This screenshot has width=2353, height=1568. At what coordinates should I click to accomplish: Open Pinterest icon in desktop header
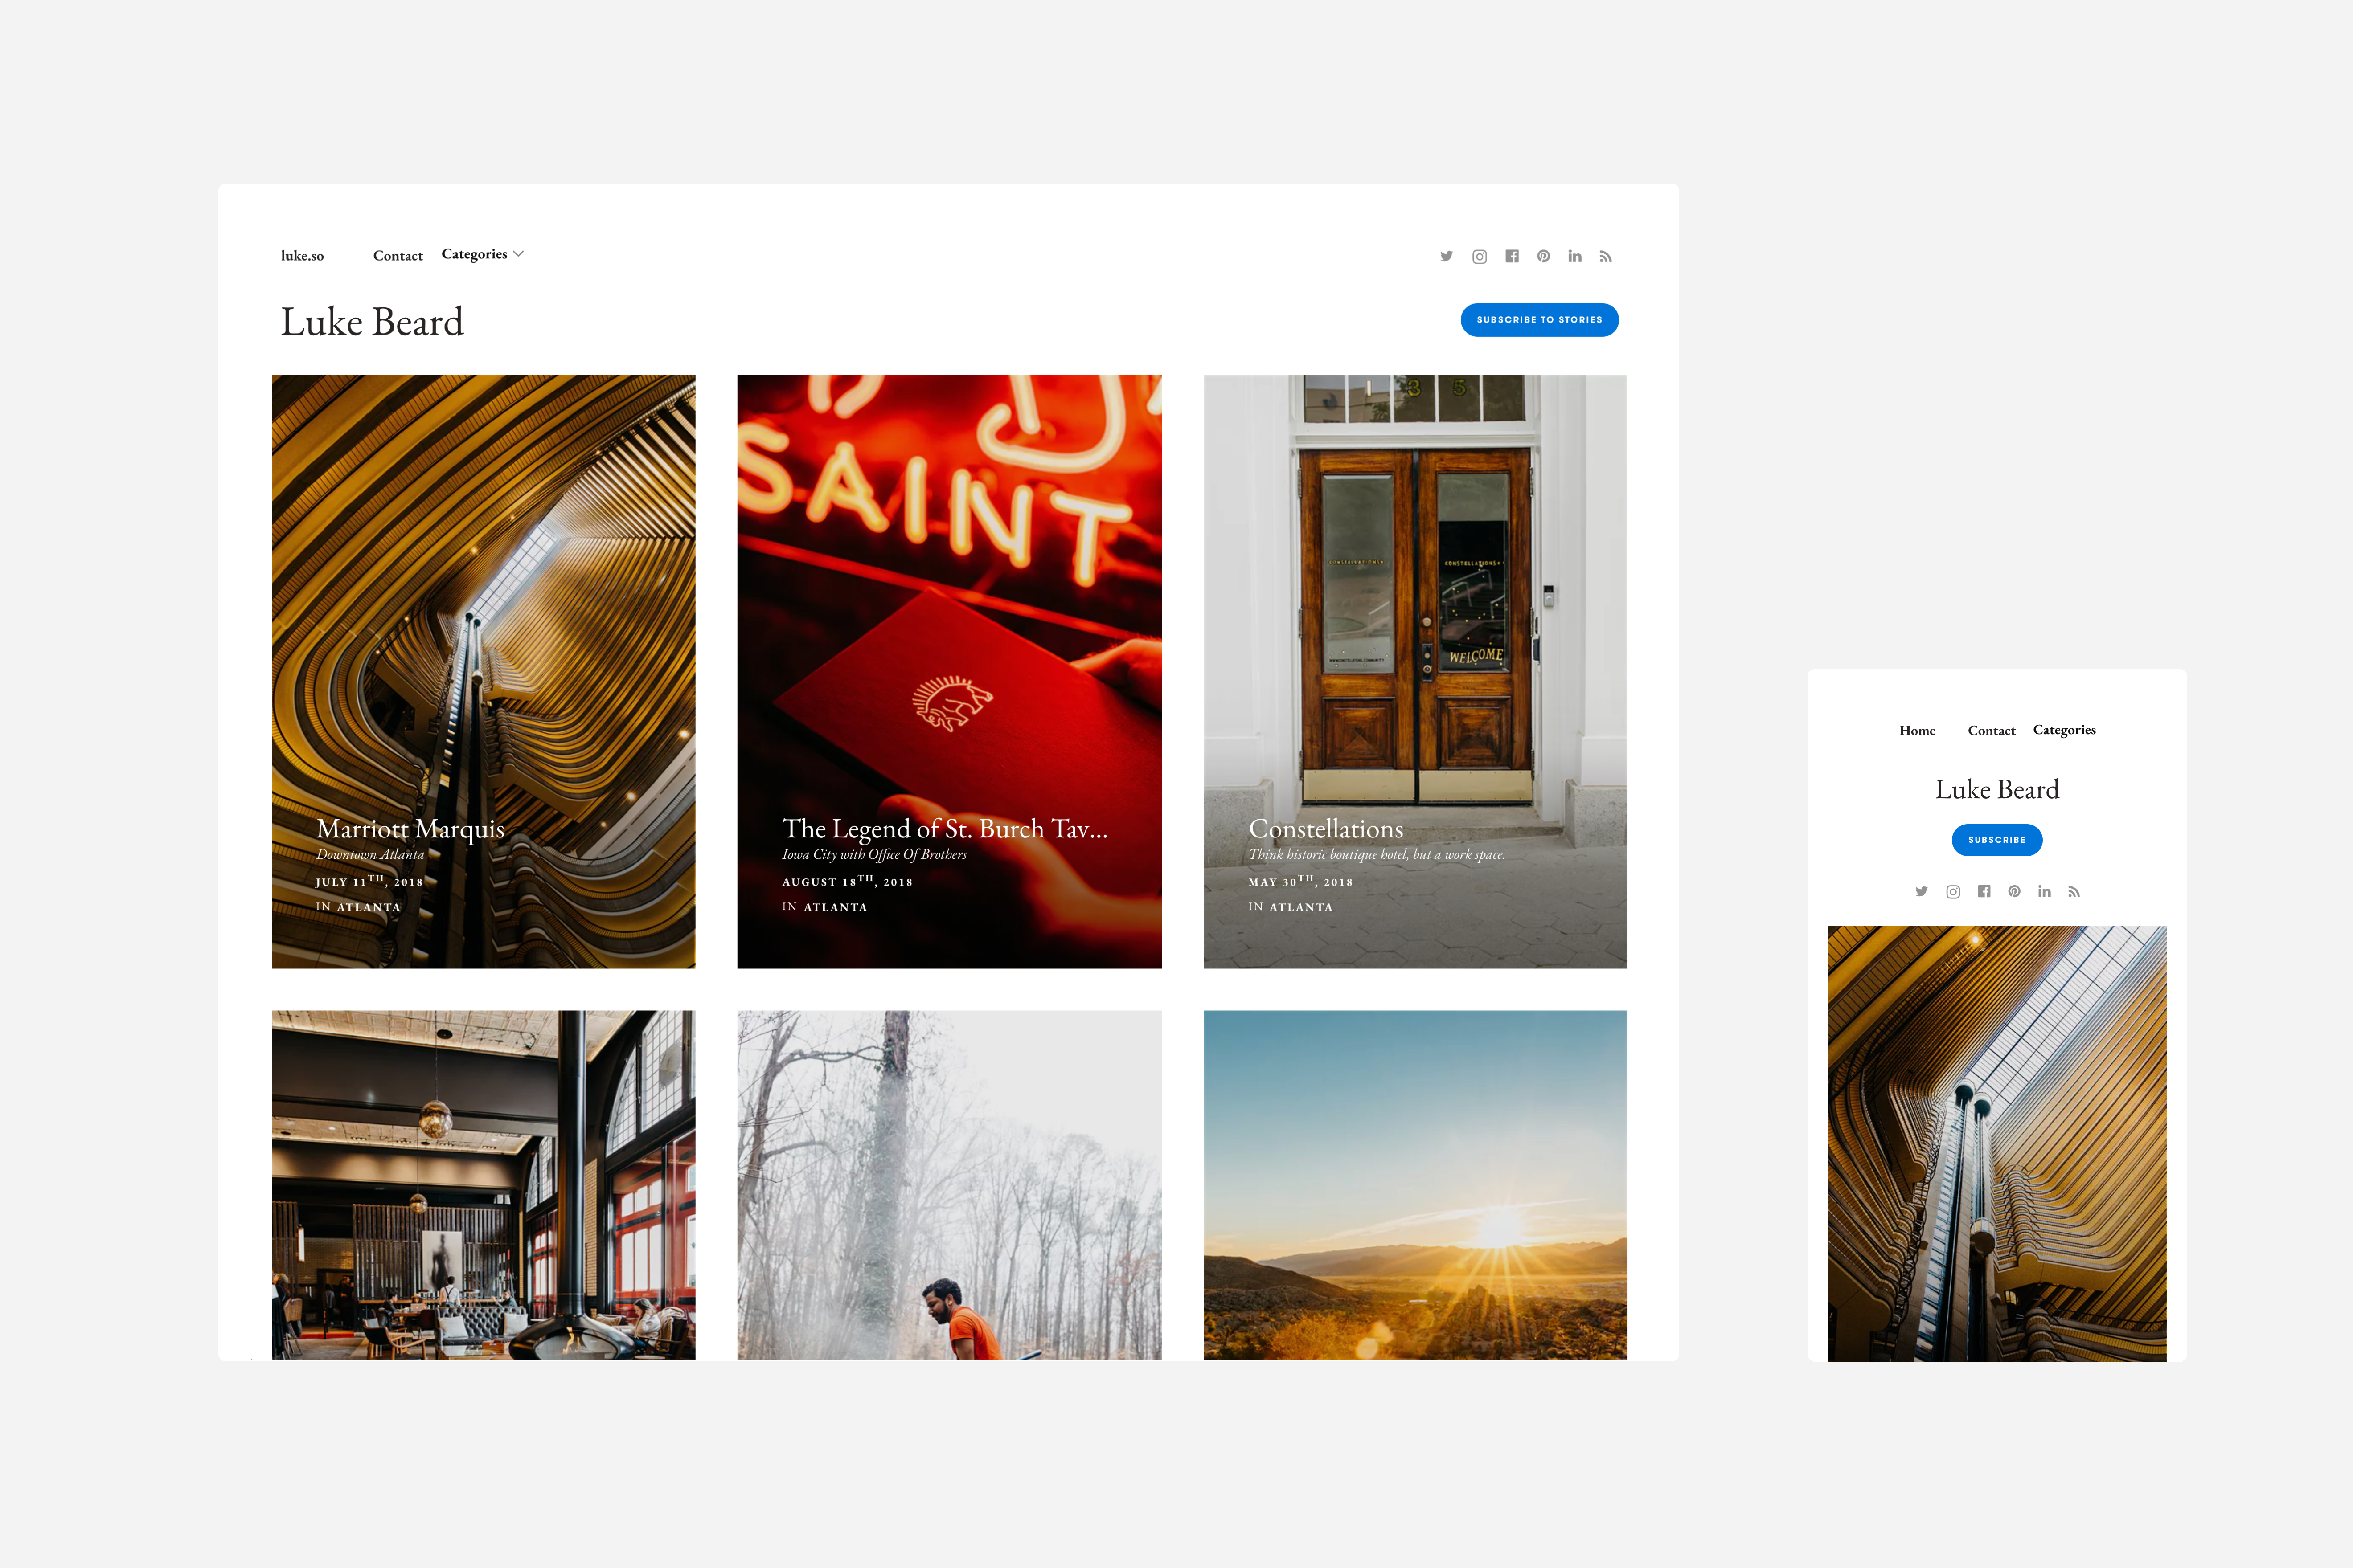click(x=1544, y=256)
